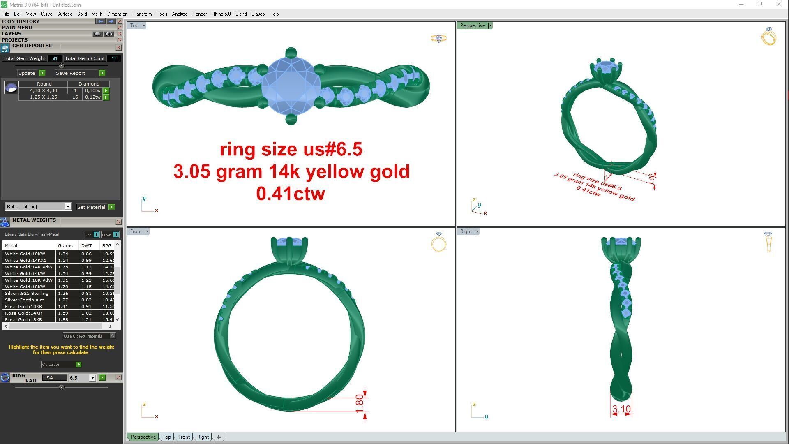Click green arrow beside Set Material
The image size is (789, 444).
coord(112,207)
